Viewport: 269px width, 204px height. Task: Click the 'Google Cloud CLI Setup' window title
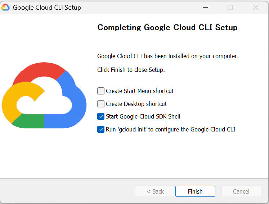47,8
